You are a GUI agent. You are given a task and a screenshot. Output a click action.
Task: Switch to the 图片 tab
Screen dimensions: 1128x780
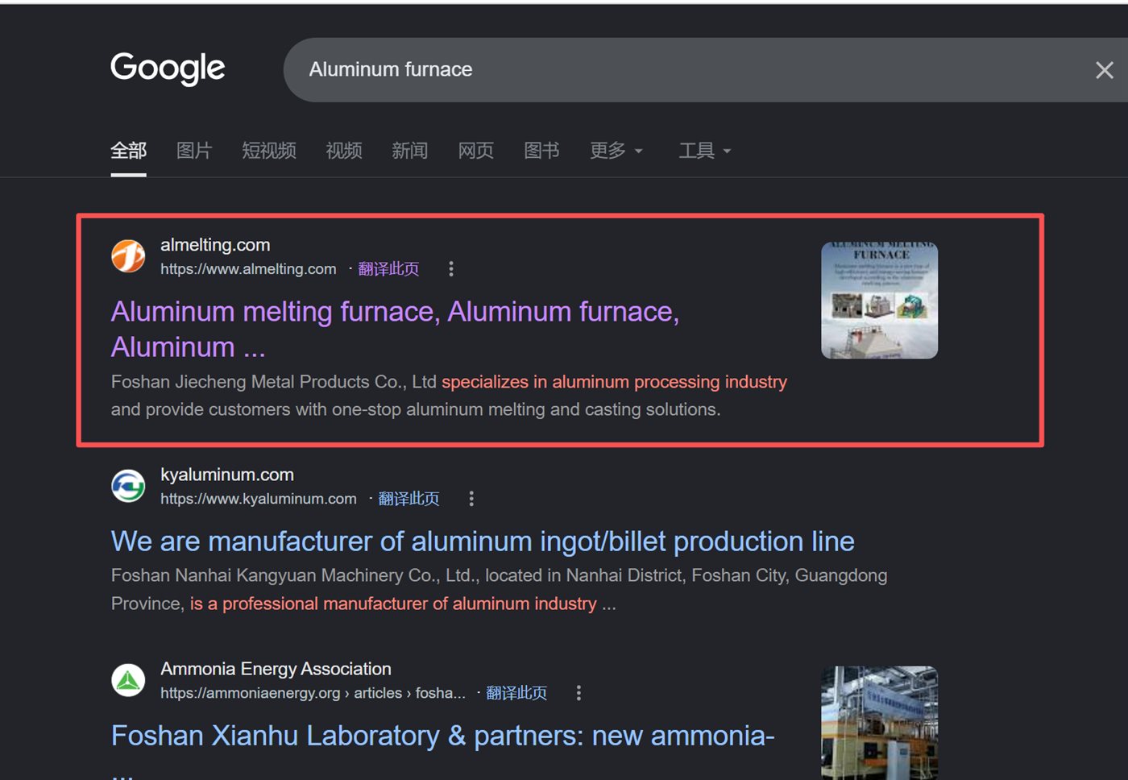point(194,151)
